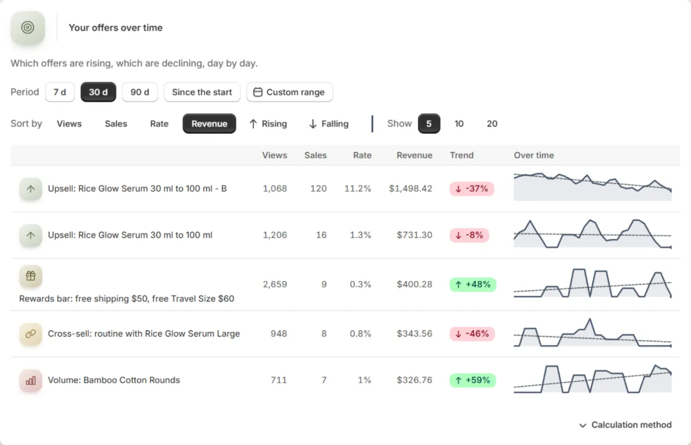The width and height of the screenshot is (691, 445).
Task: Click the $400.28 revenue value
Action: click(x=414, y=284)
